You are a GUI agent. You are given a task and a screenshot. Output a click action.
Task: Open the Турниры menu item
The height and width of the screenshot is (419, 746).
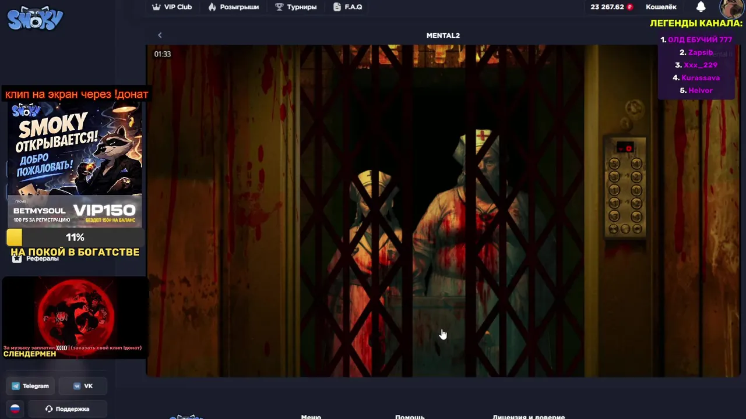coord(296,7)
